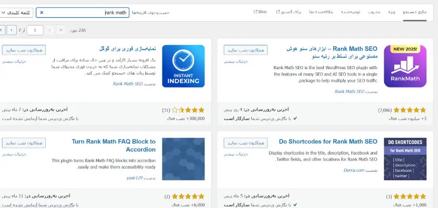Click the 5 ماه پیش last updated text
Image resolution: width=438 pixels, height=208 pixels.
point(234,196)
